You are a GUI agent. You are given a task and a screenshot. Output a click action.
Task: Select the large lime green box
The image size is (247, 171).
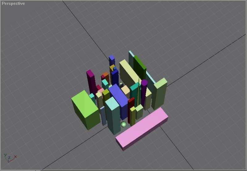tap(86, 110)
